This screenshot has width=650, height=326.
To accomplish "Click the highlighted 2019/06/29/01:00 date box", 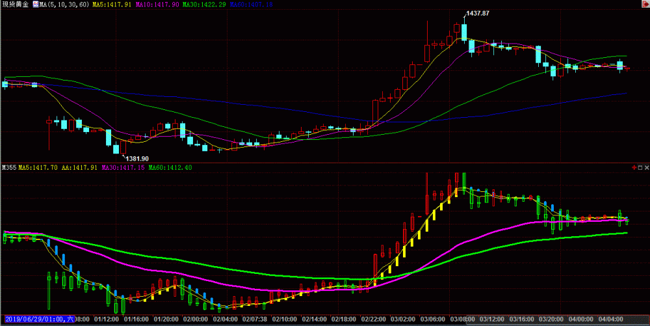I will [x=40, y=319].
